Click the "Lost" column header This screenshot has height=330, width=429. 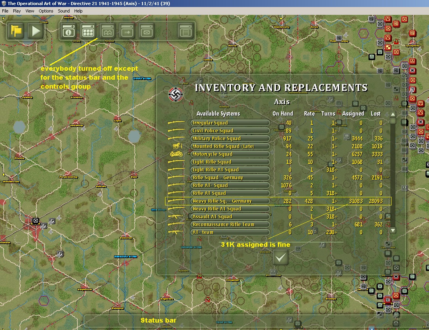376,114
